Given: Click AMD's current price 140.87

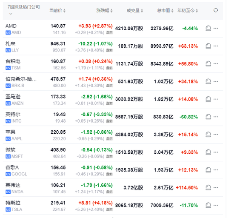Looking at the screenshot, I should 58,26.
